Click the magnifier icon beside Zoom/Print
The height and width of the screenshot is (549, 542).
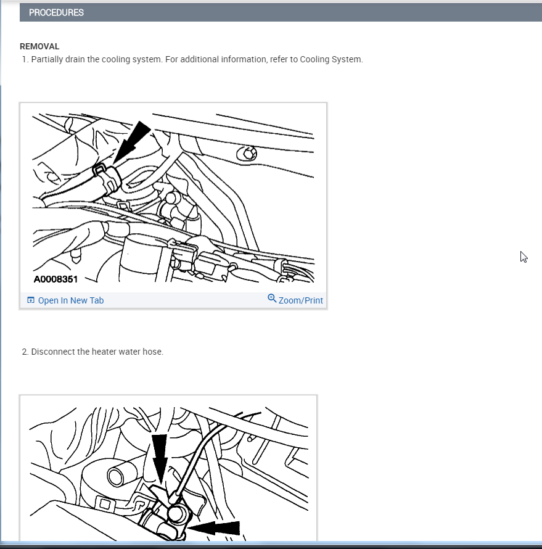click(x=272, y=299)
